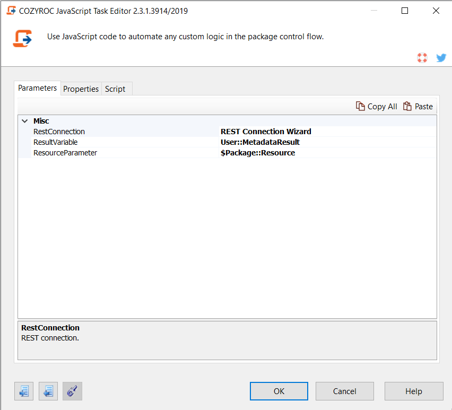
Task: Select the ResultVariable property name
Action: 55,142
